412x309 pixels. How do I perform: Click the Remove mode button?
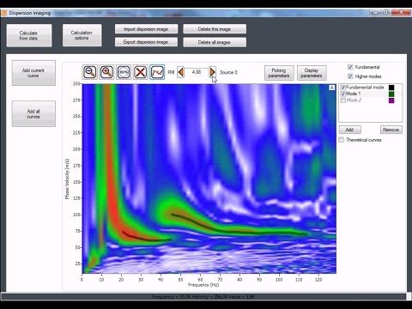pos(391,130)
